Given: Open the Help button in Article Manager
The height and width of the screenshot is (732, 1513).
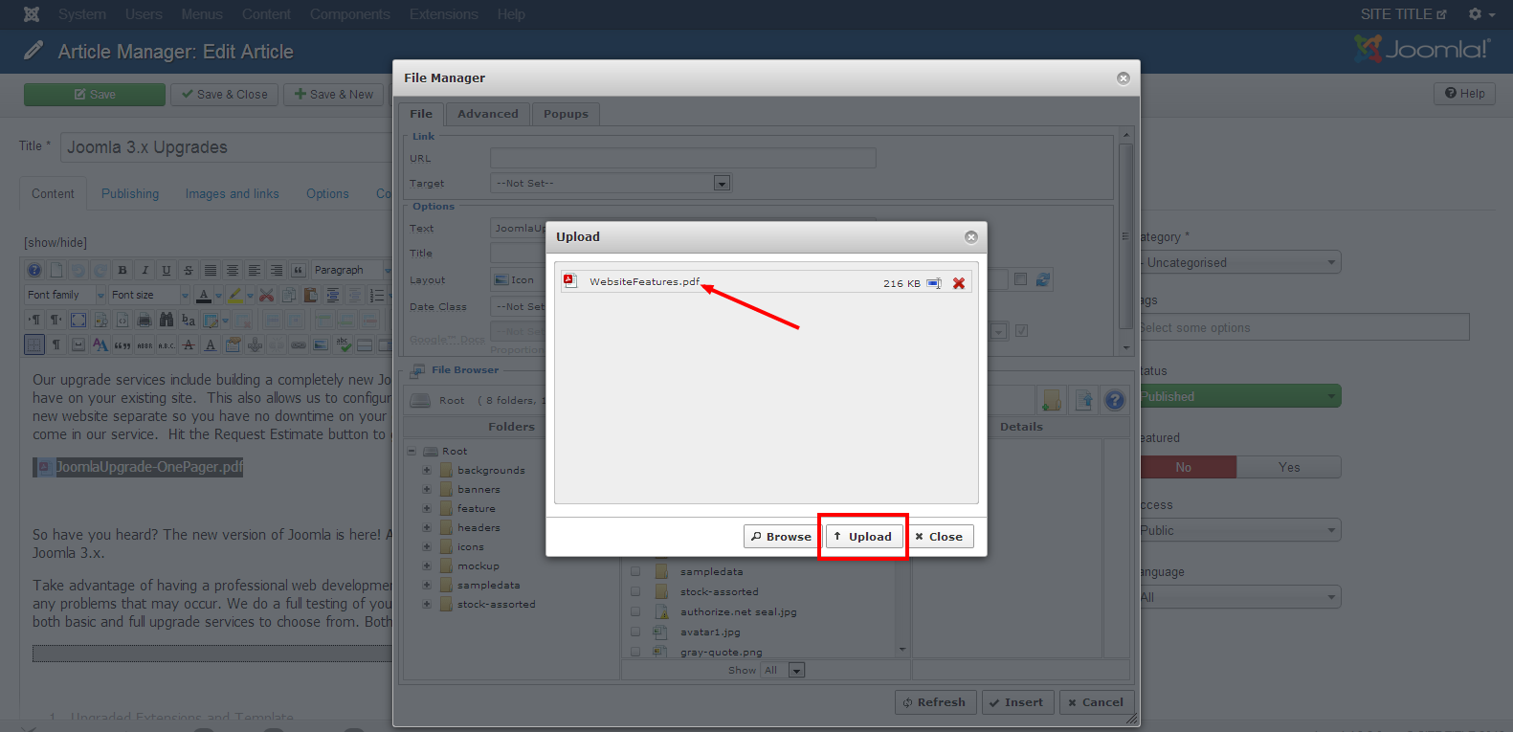Looking at the screenshot, I should [x=1464, y=94].
